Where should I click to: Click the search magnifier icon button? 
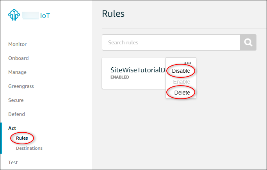coord(248,42)
